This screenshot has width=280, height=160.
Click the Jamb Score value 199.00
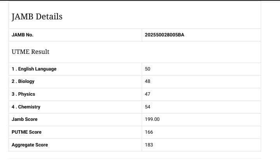[152, 119]
